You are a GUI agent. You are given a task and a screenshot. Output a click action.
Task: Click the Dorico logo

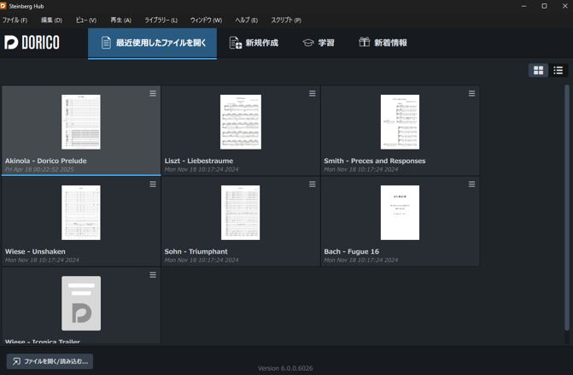[32, 43]
